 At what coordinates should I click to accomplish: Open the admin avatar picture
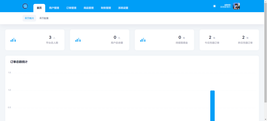coord(236,6)
